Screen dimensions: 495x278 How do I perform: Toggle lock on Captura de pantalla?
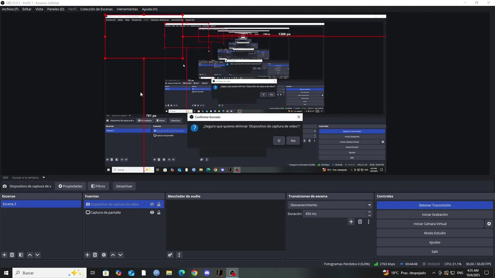tap(159, 212)
